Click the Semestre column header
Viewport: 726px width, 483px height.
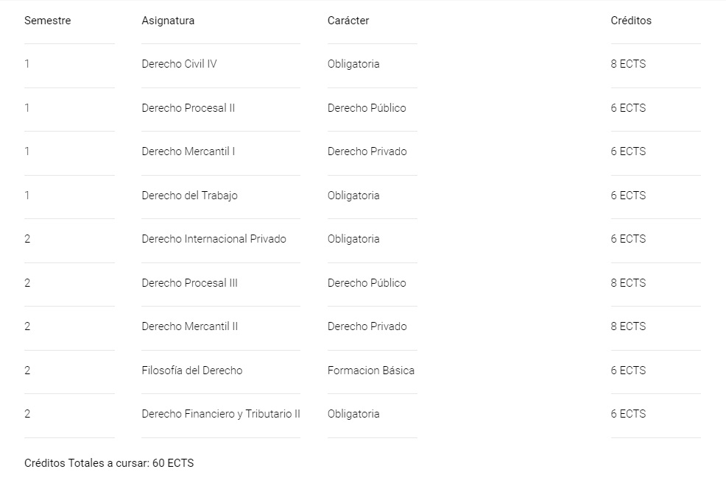tap(48, 21)
